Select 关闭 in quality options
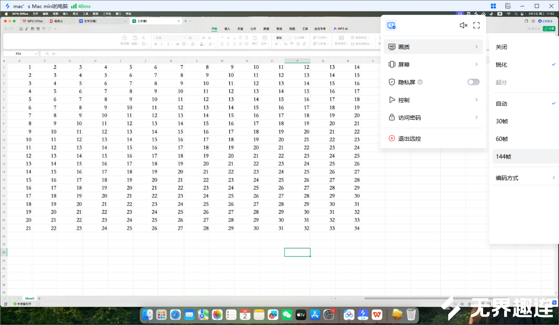 click(x=525, y=47)
